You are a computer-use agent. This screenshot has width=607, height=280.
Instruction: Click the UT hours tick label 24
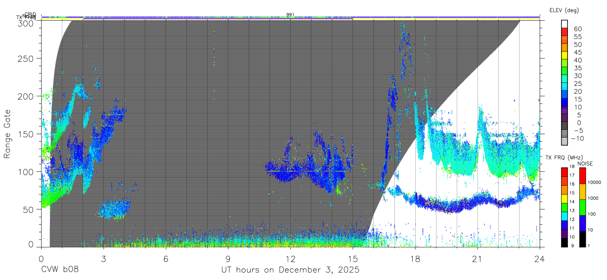[x=540, y=259]
